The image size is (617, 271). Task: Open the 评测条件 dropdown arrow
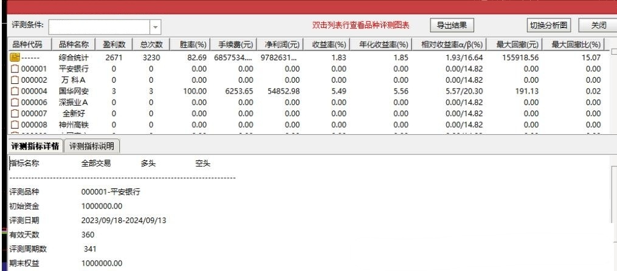click(x=154, y=27)
